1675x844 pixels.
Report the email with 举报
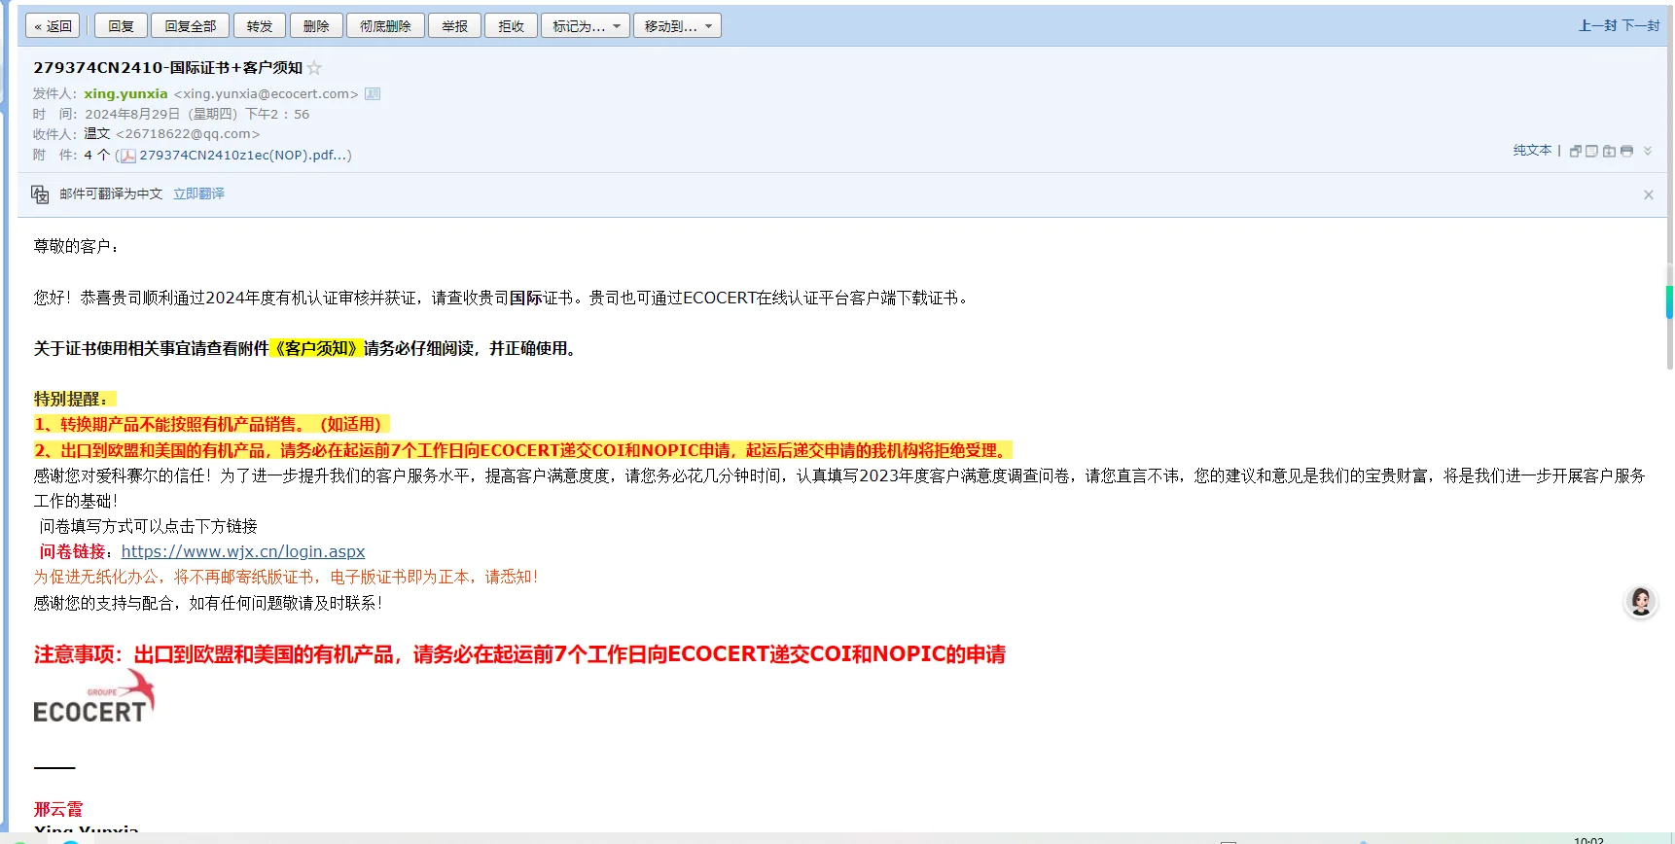point(454,26)
